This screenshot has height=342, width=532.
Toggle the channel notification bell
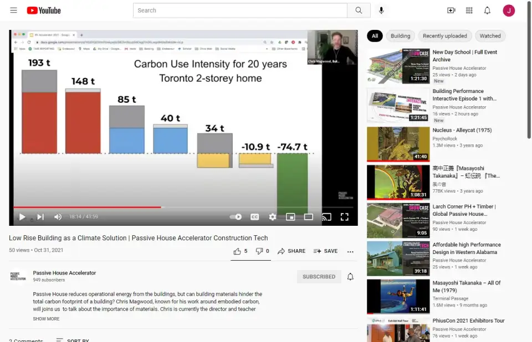350,277
